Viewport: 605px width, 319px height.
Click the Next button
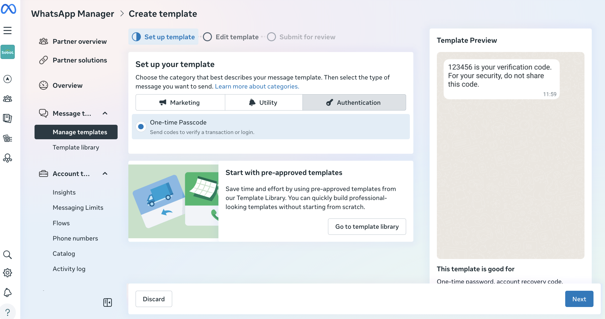coord(579,299)
